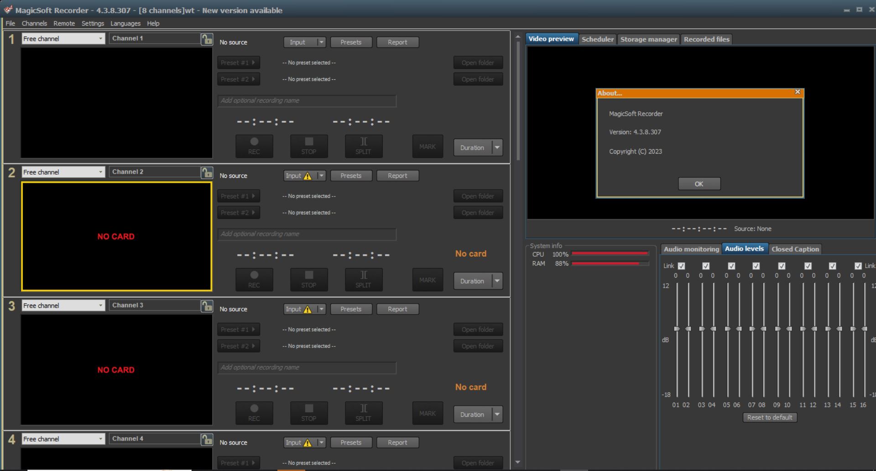This screenshot has width=876, height=471.
Task: Click MARK on channel 3
Action: 428,414
